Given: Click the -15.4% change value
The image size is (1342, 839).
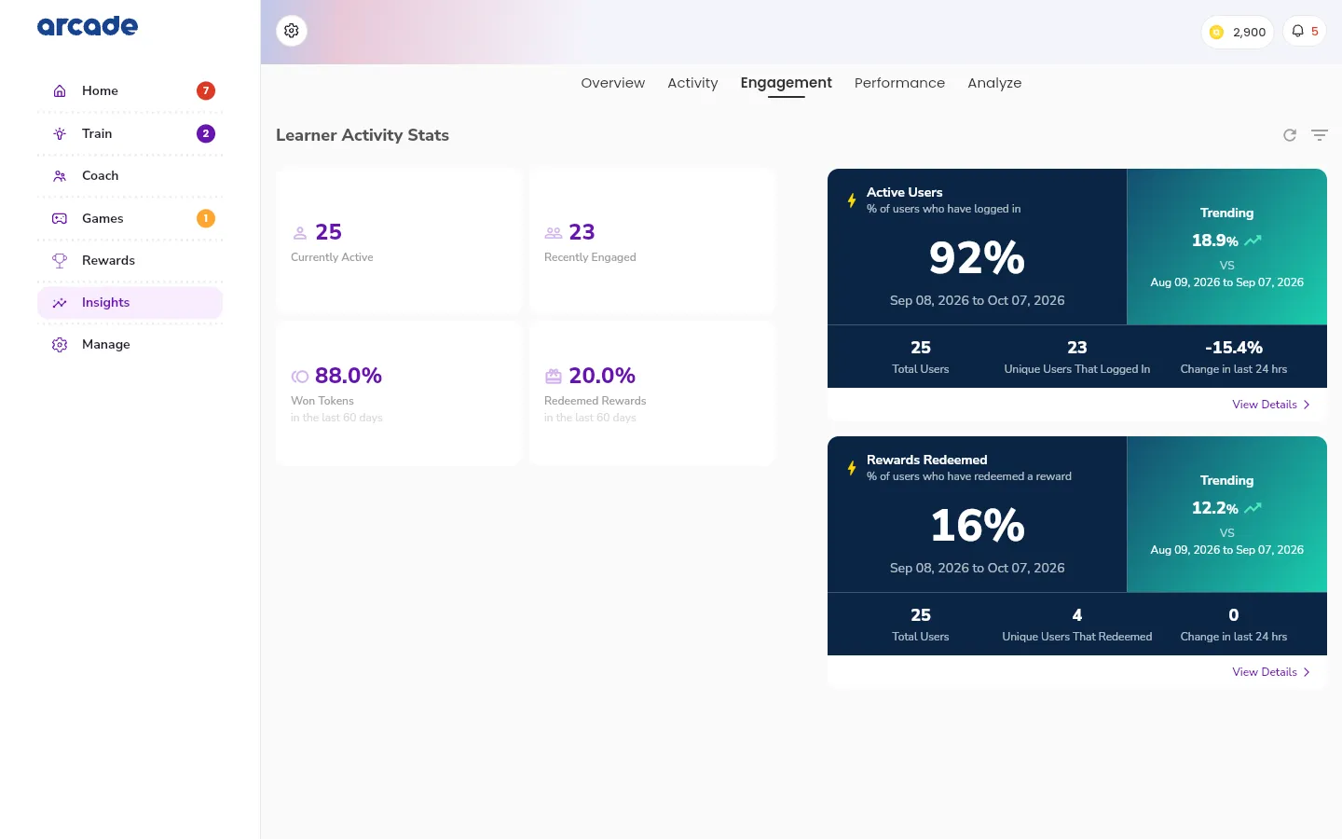Looking at the screenshot, I should click(x=1234, y=348).
